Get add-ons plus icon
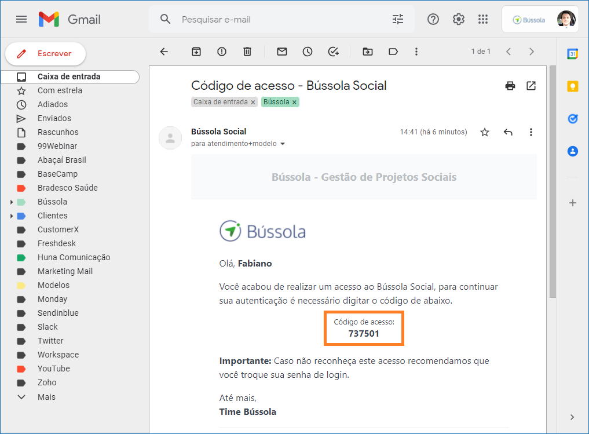Image resolution: width=589 pixels, height=434 pixels. pos(572,203)
